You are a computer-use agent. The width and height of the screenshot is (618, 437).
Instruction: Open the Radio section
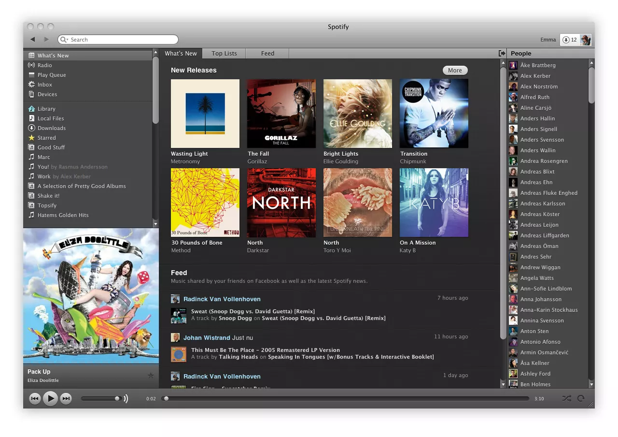point(44,65)
